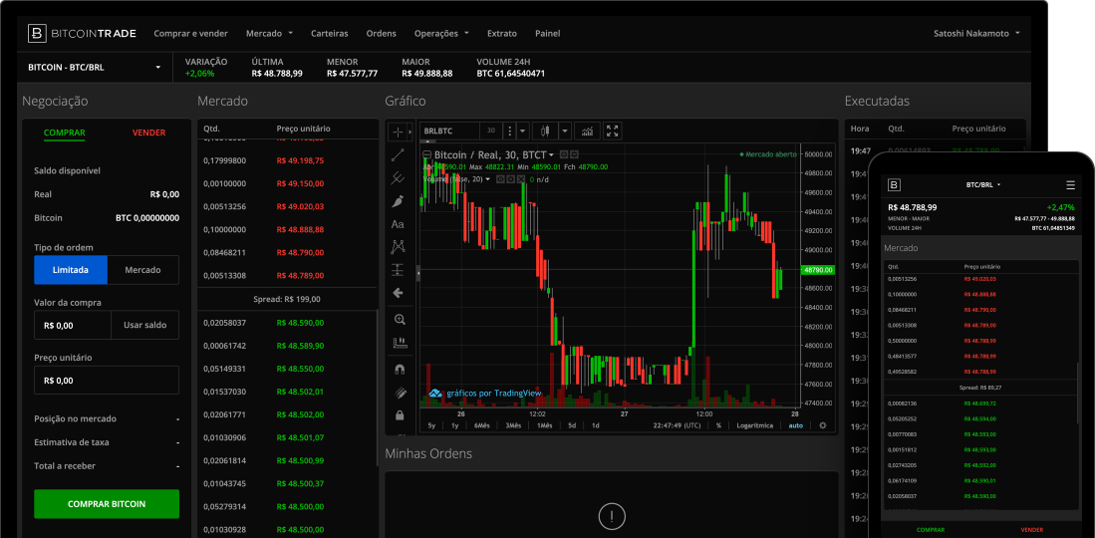Image resolution: width=1095 pixels, height=538 pixels.
Task: Select the Aa text annotation tool
Action: 399,224
